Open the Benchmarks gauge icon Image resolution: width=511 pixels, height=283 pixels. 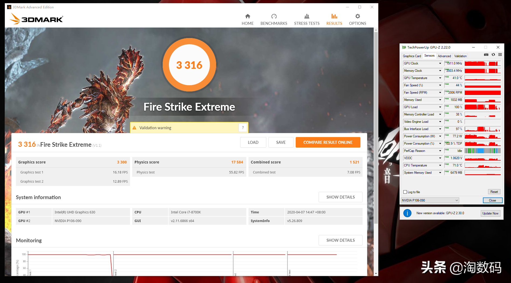click(274, 16)
